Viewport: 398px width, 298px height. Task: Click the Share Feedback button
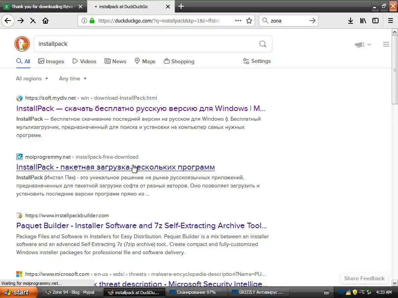click(x=364, y=278)
